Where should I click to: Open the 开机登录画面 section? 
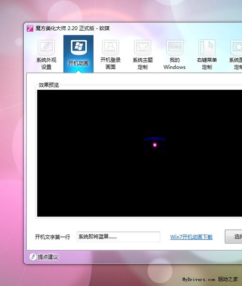click(111, 54)
